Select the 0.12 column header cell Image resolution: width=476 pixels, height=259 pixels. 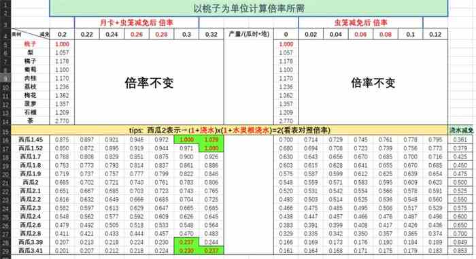pos(435,34)
